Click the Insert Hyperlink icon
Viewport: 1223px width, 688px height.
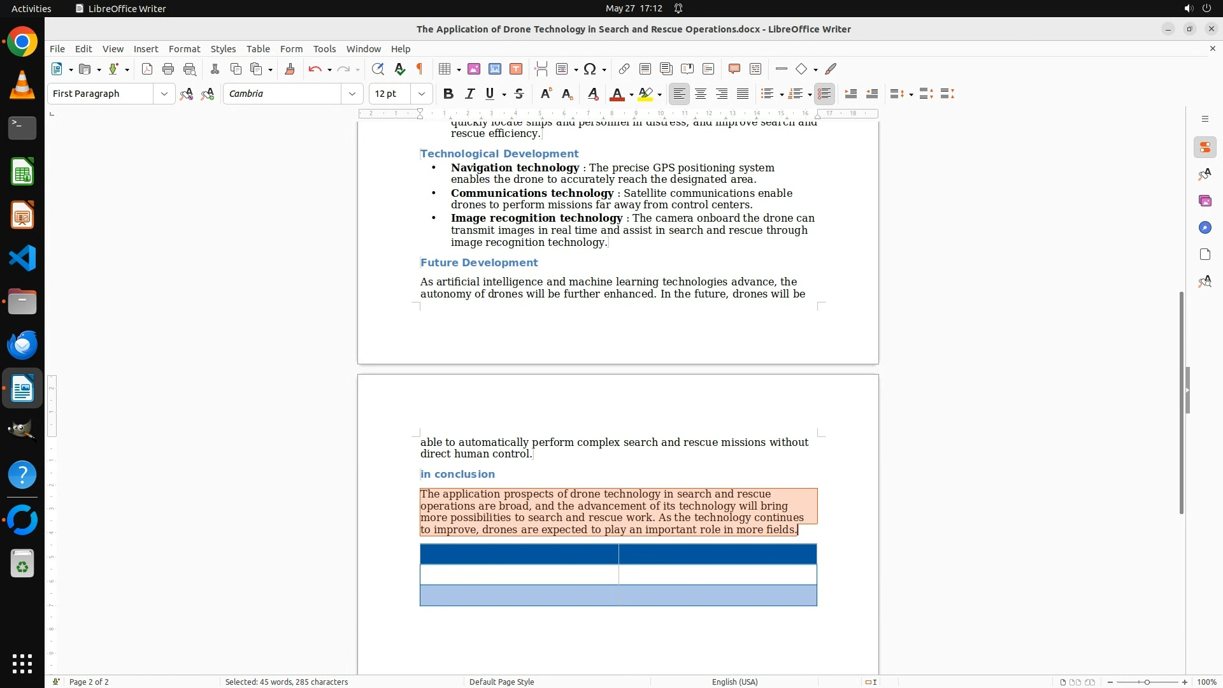624,69
